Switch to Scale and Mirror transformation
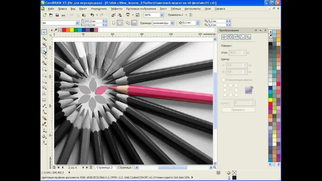Screen dimensions: 322x181 pyautogui.click(x=236, y=37)
